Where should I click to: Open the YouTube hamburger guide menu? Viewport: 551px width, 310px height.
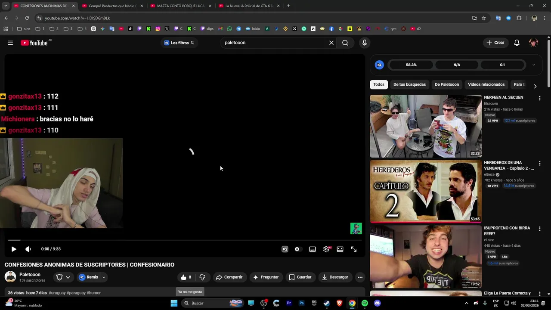point(10,43)
